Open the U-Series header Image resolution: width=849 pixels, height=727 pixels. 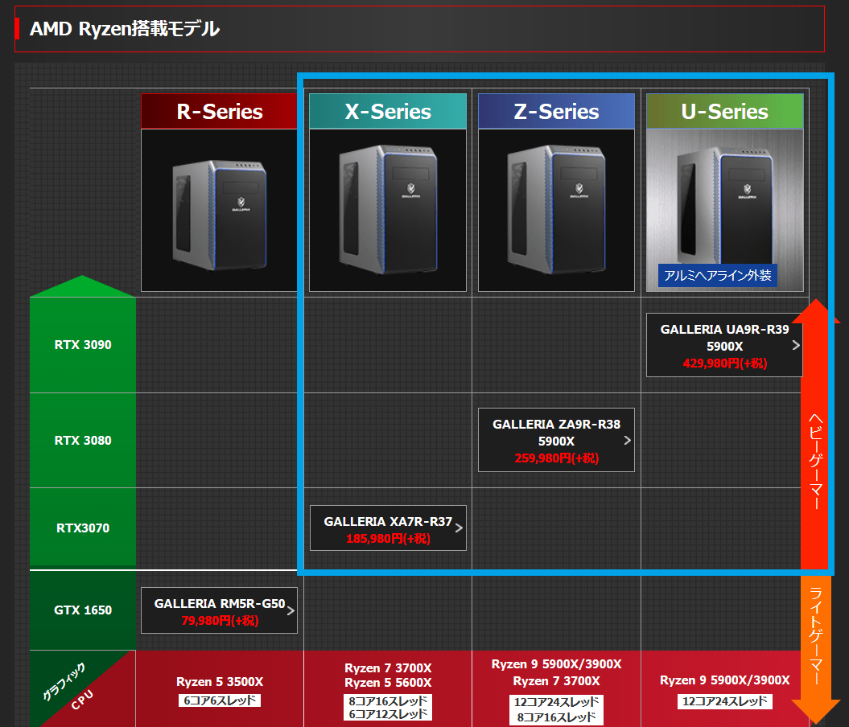724,112
